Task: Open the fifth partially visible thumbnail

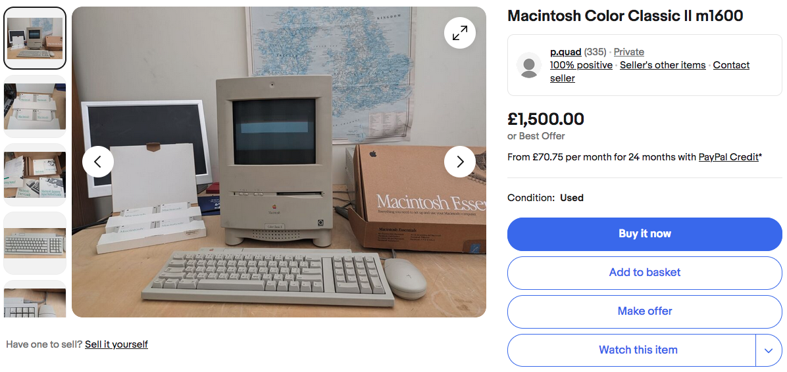Action: pyautogui.click(x=35, y=299)
